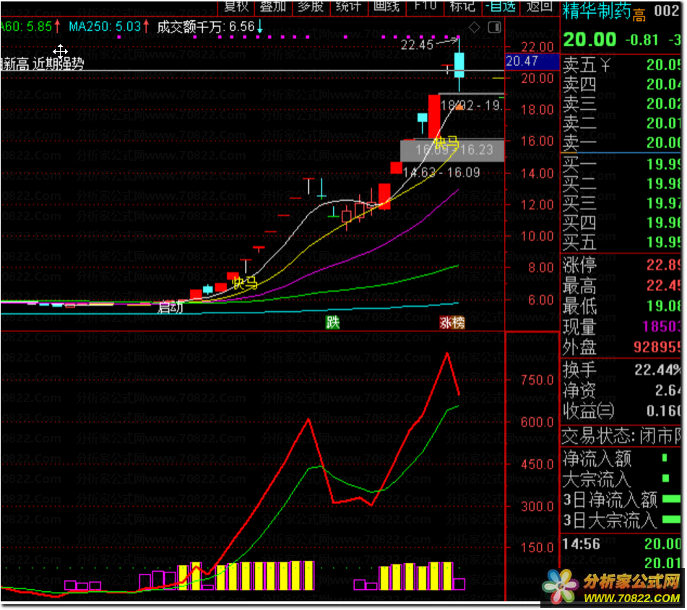
Task: Click the orange 高 tag by stock name
Action: (639, 16)
